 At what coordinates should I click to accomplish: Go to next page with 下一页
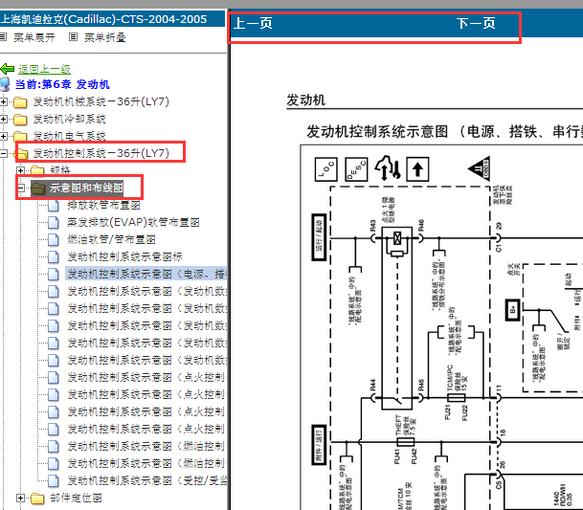(x=476, y=23)
